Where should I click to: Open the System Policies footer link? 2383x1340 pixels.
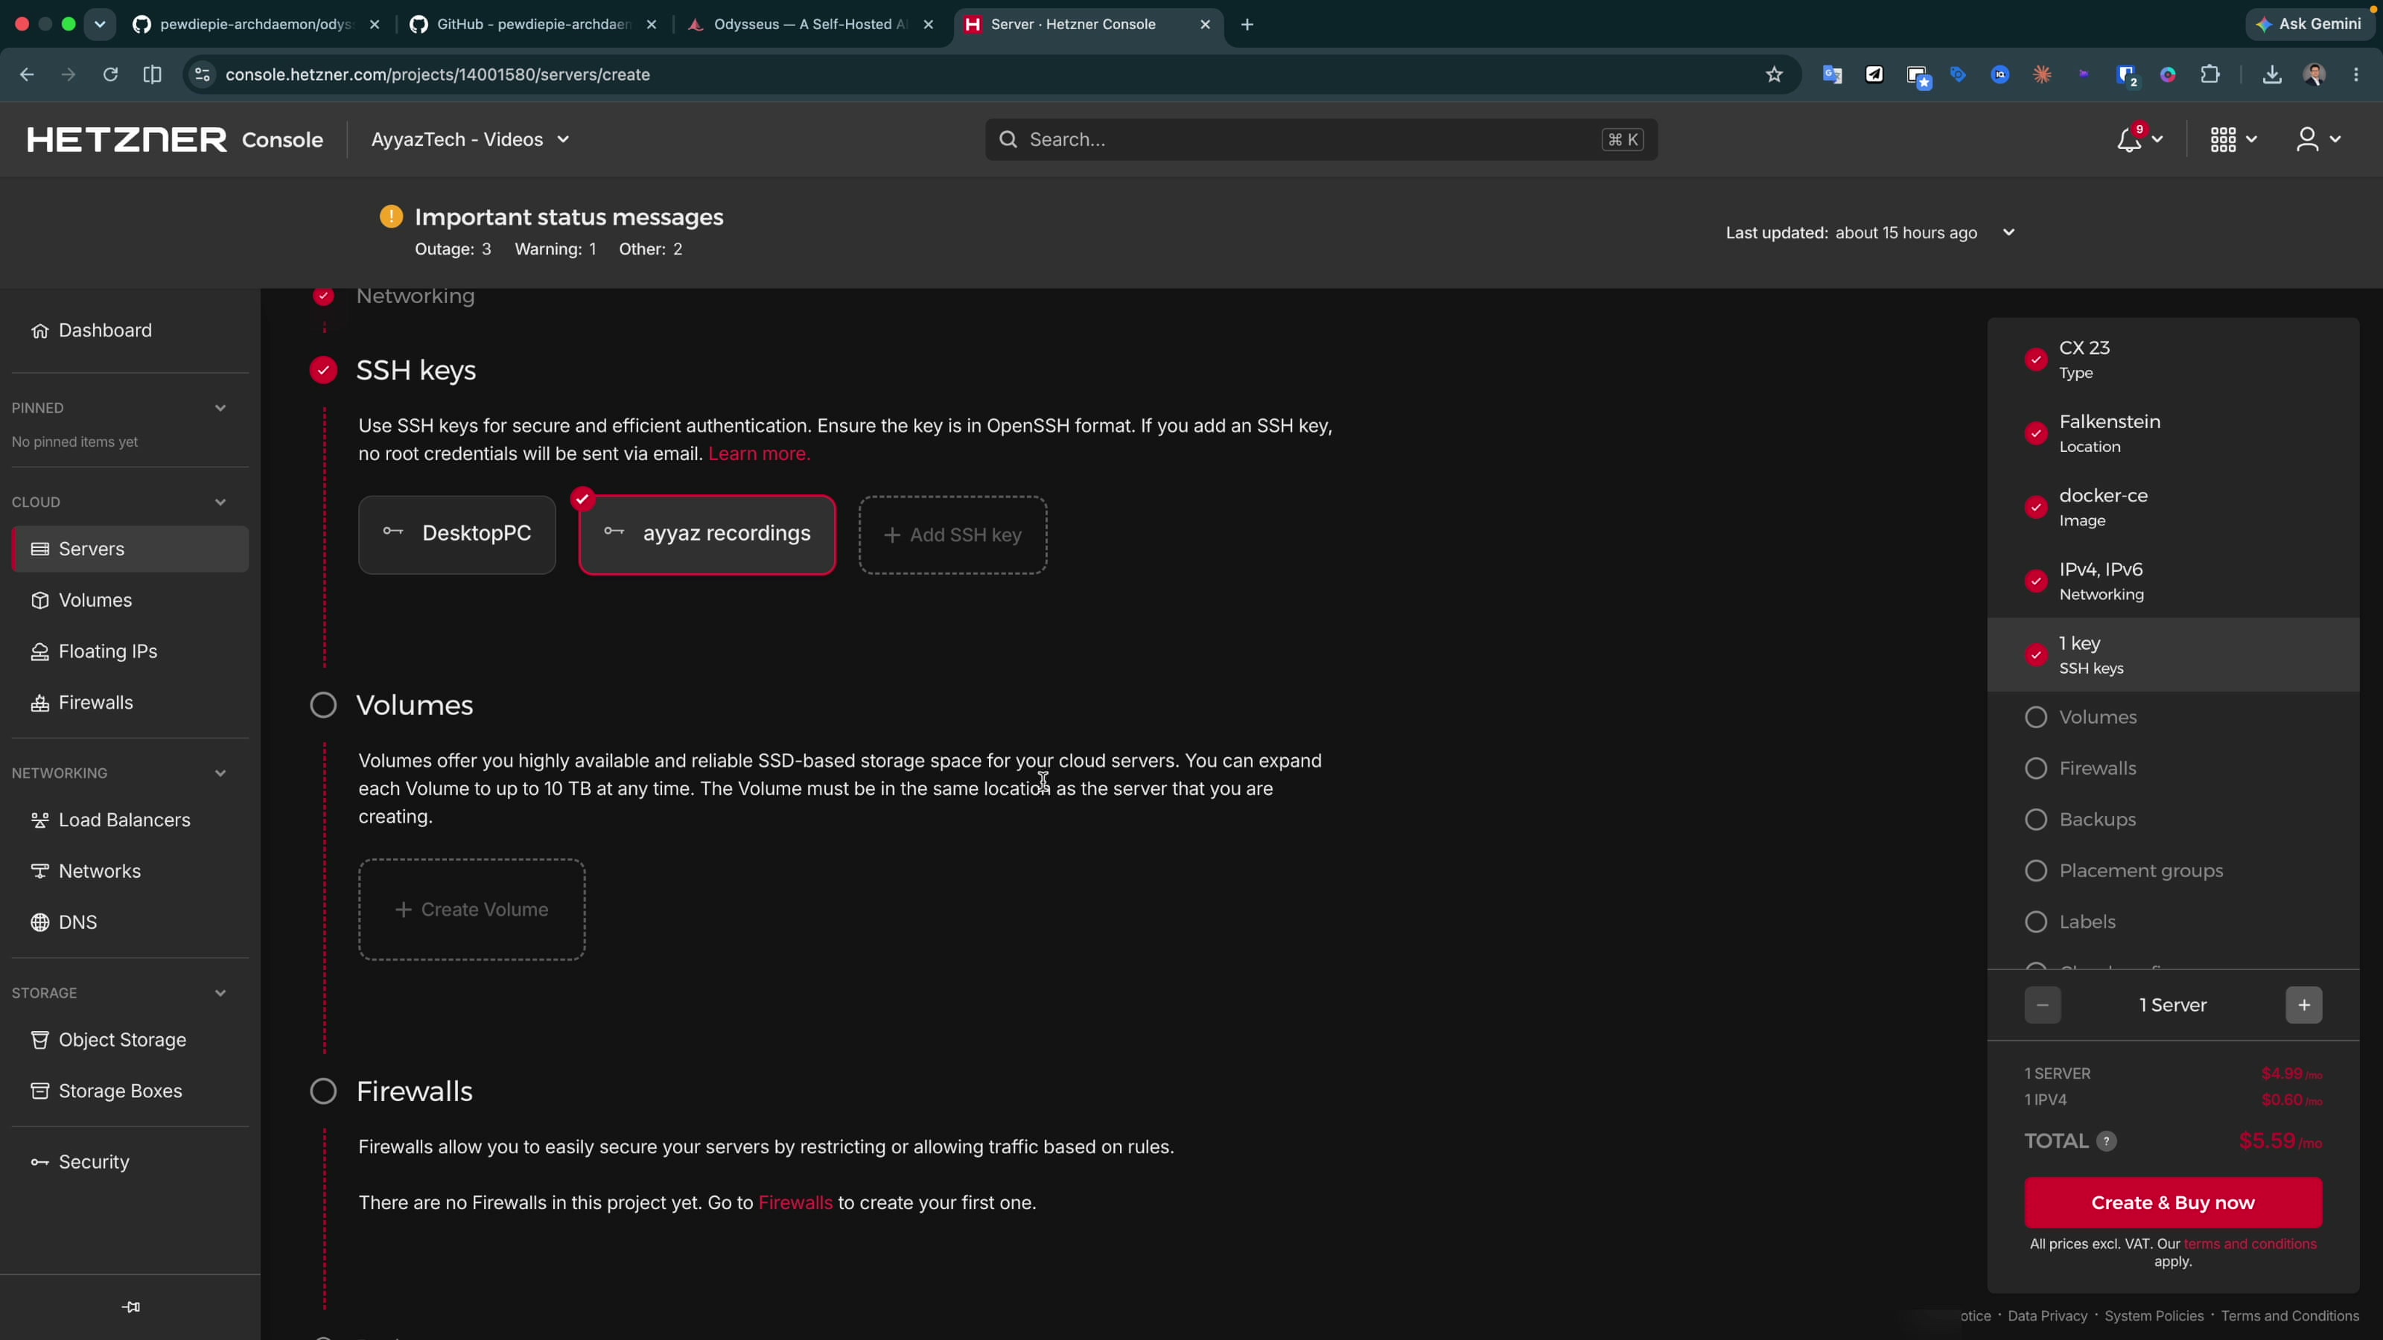pos(2154,1316)
